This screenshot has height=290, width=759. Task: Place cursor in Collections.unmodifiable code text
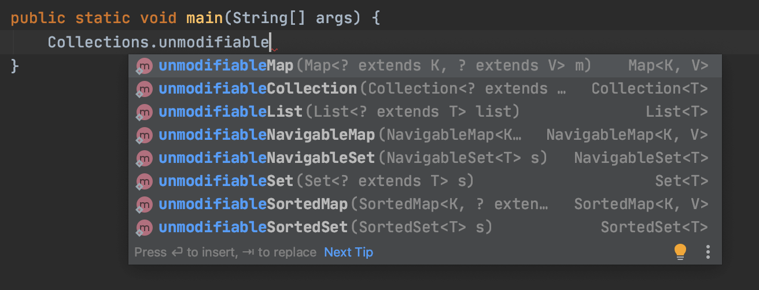pyautogui.click(x=158, y=42)
